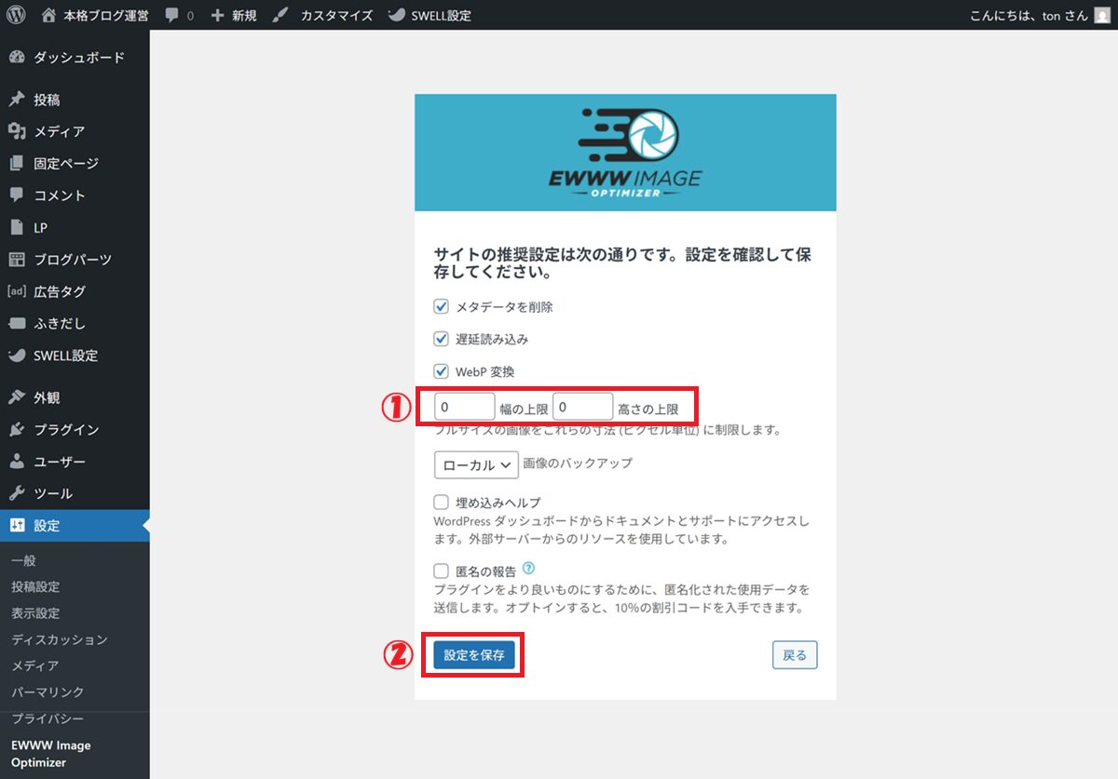Click the 設定を保存 button
Image resolution: width=1118 pixels, height=779 pixels.
coord(474,655)
